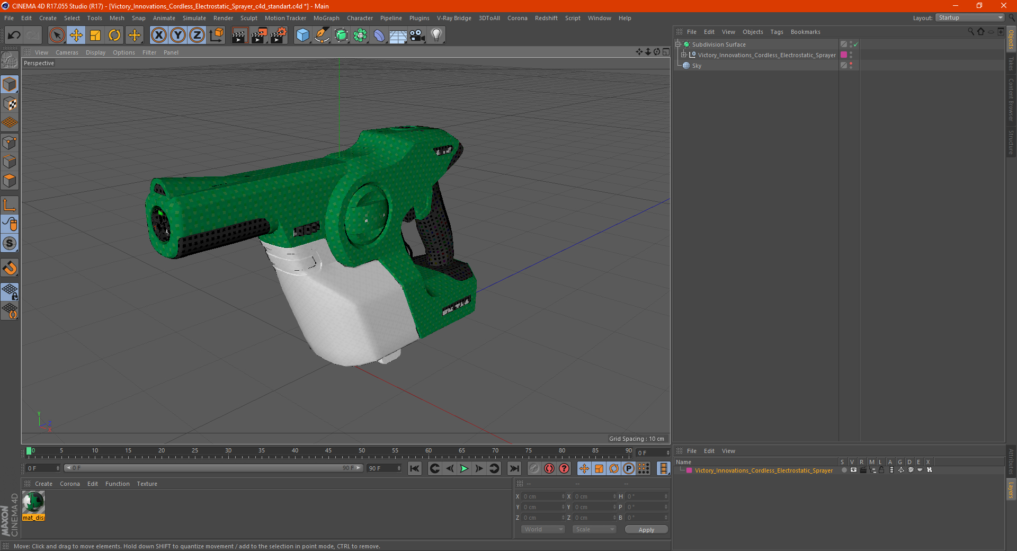
Task: Open the spline pen tool
Action: pyautogui.click(x=322, y=35)
